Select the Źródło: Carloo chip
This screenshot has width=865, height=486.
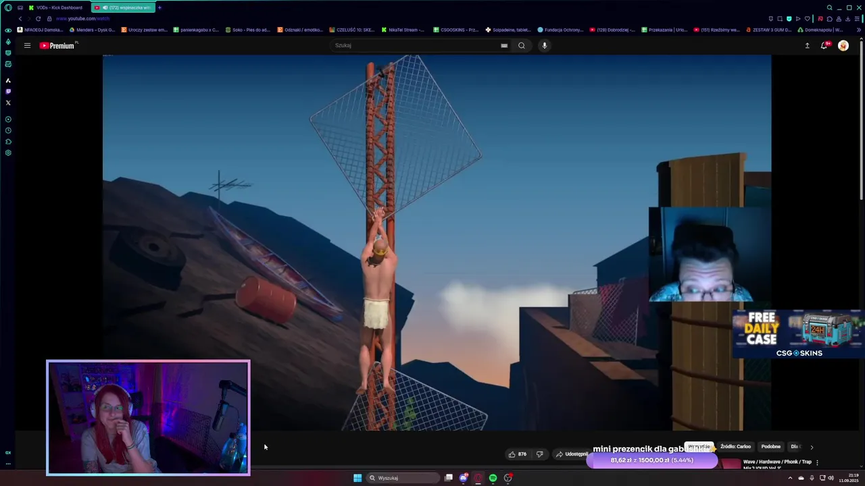coord(735,446)
